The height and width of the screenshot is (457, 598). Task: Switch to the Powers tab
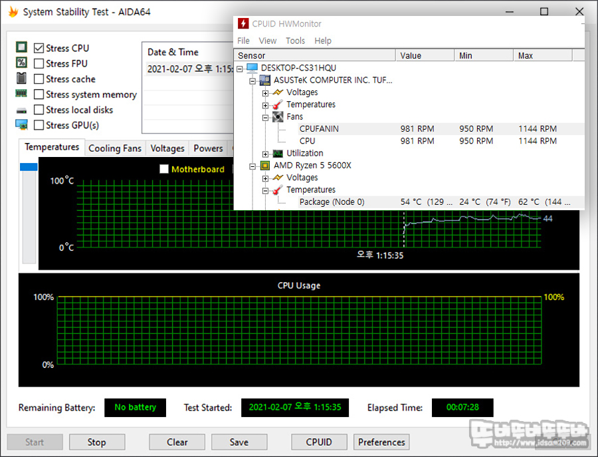[x=208, y=148]
